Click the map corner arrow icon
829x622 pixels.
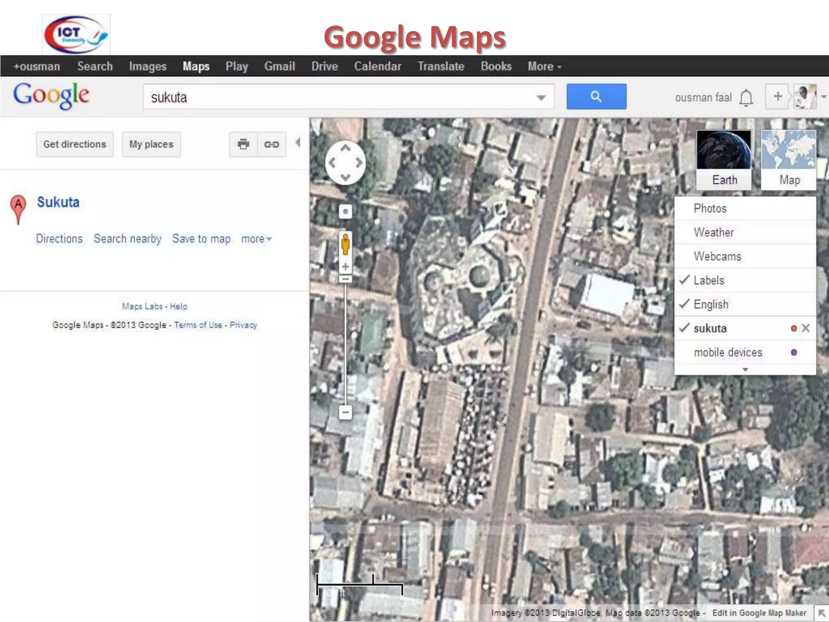tap(822, 613)
